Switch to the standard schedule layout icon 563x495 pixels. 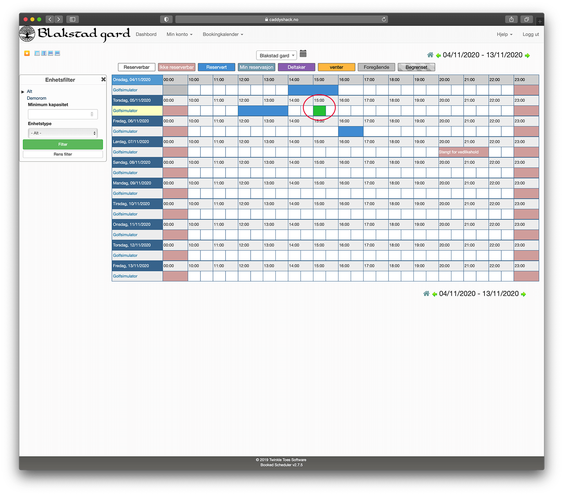tap(37, 53)
